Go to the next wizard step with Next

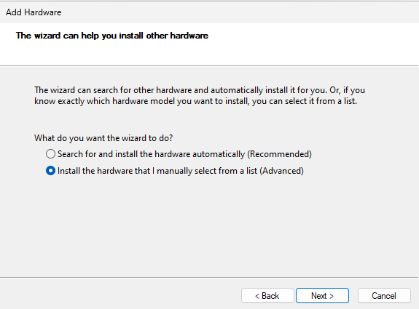tap(322, 296)
